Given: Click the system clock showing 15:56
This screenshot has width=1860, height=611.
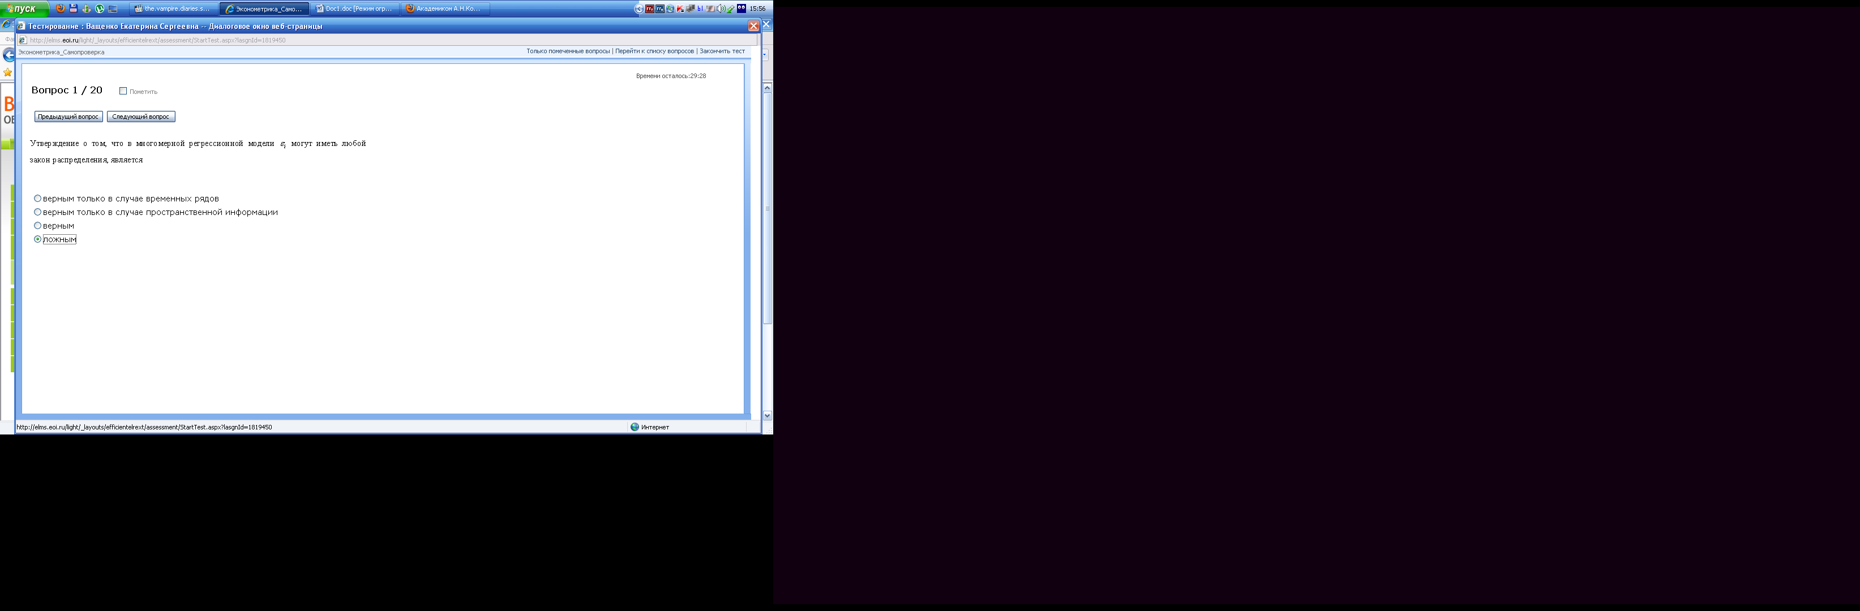Looking at the screenshot, I should [758, 8].
